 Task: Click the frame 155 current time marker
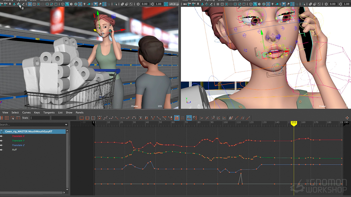click(x=294, y=123)
